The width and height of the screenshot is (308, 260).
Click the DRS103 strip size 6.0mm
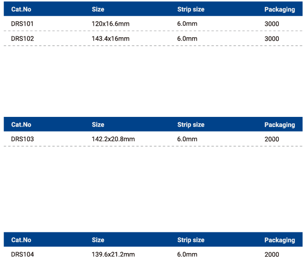point(187,139)
